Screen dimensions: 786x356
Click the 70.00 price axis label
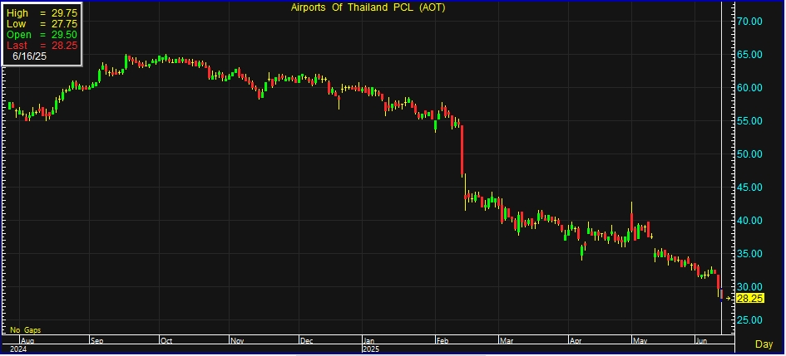[x=750, y=21]
